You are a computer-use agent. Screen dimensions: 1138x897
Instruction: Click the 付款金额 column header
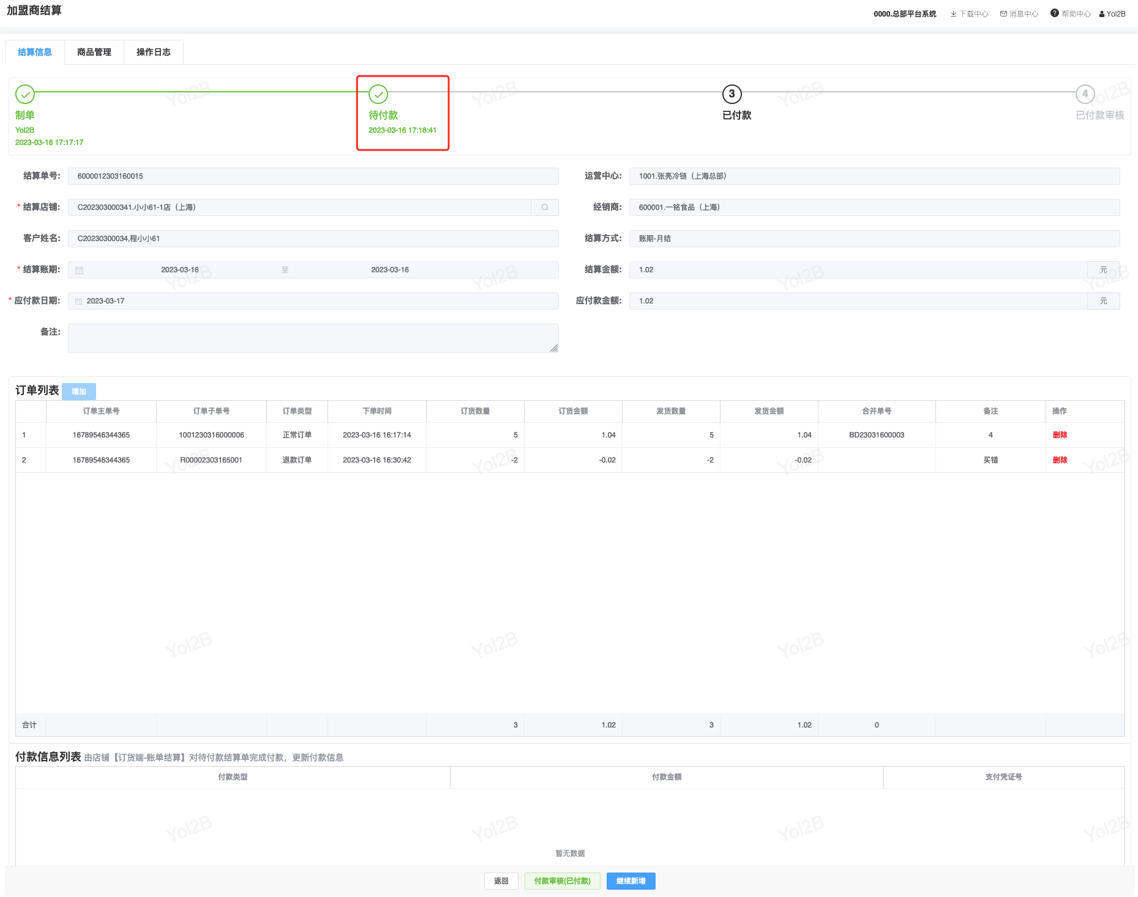pos(667,777)
